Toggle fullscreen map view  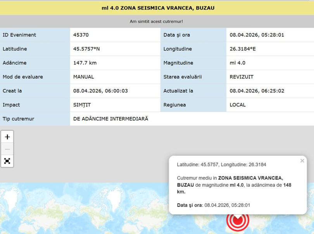tap(7, 161)
